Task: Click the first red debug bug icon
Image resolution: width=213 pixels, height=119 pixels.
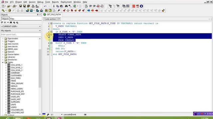Action: click(x=64, y=10)
